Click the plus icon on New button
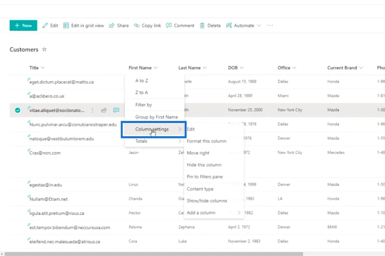The image size is (385, 256). click(17, 25)
